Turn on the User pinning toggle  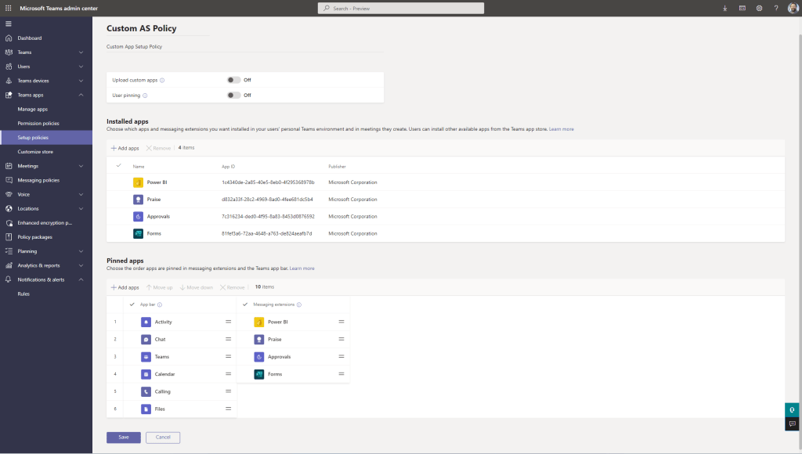pos(233,95)
